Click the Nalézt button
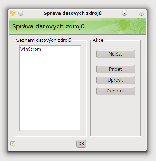156x161 pixels. click(x=115, y=54)
